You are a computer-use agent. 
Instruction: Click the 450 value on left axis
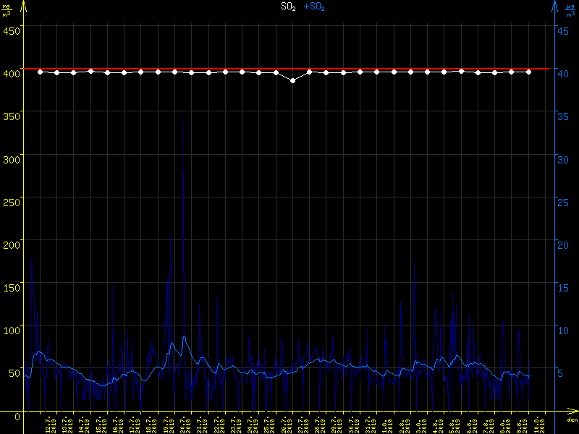(12, 30)
